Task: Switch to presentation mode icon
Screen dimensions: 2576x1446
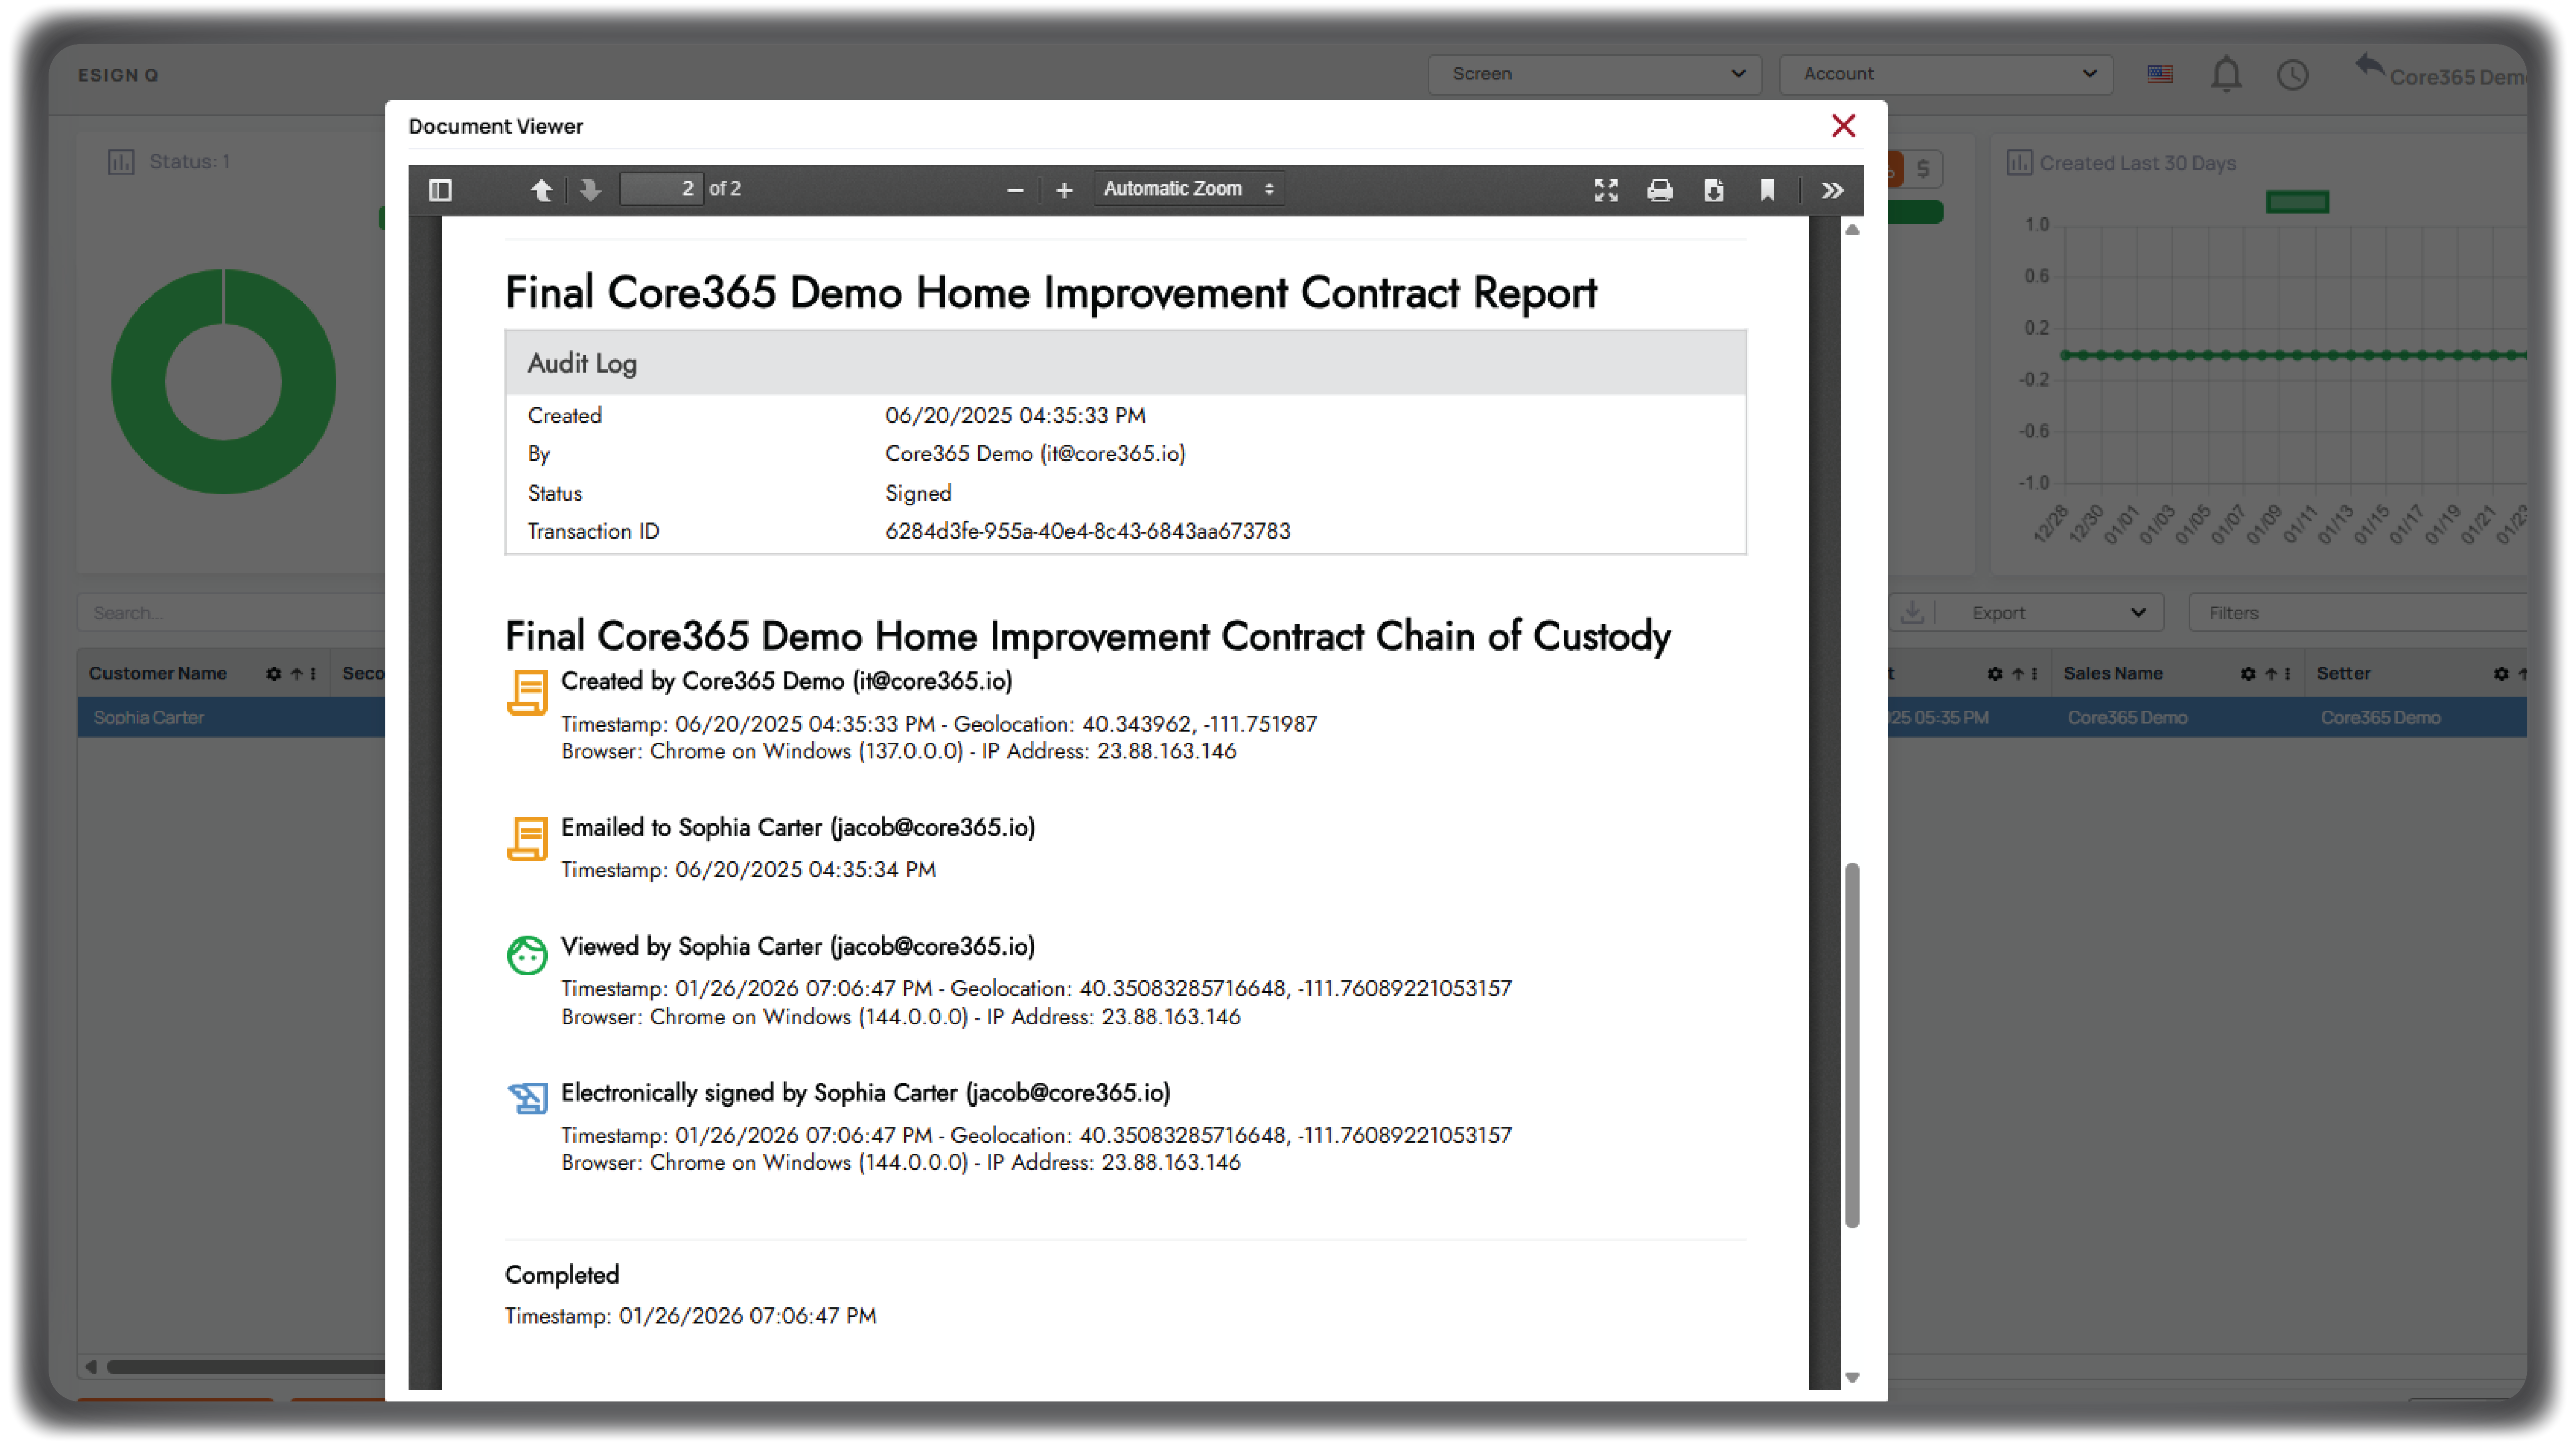Action: point(1606,190)
